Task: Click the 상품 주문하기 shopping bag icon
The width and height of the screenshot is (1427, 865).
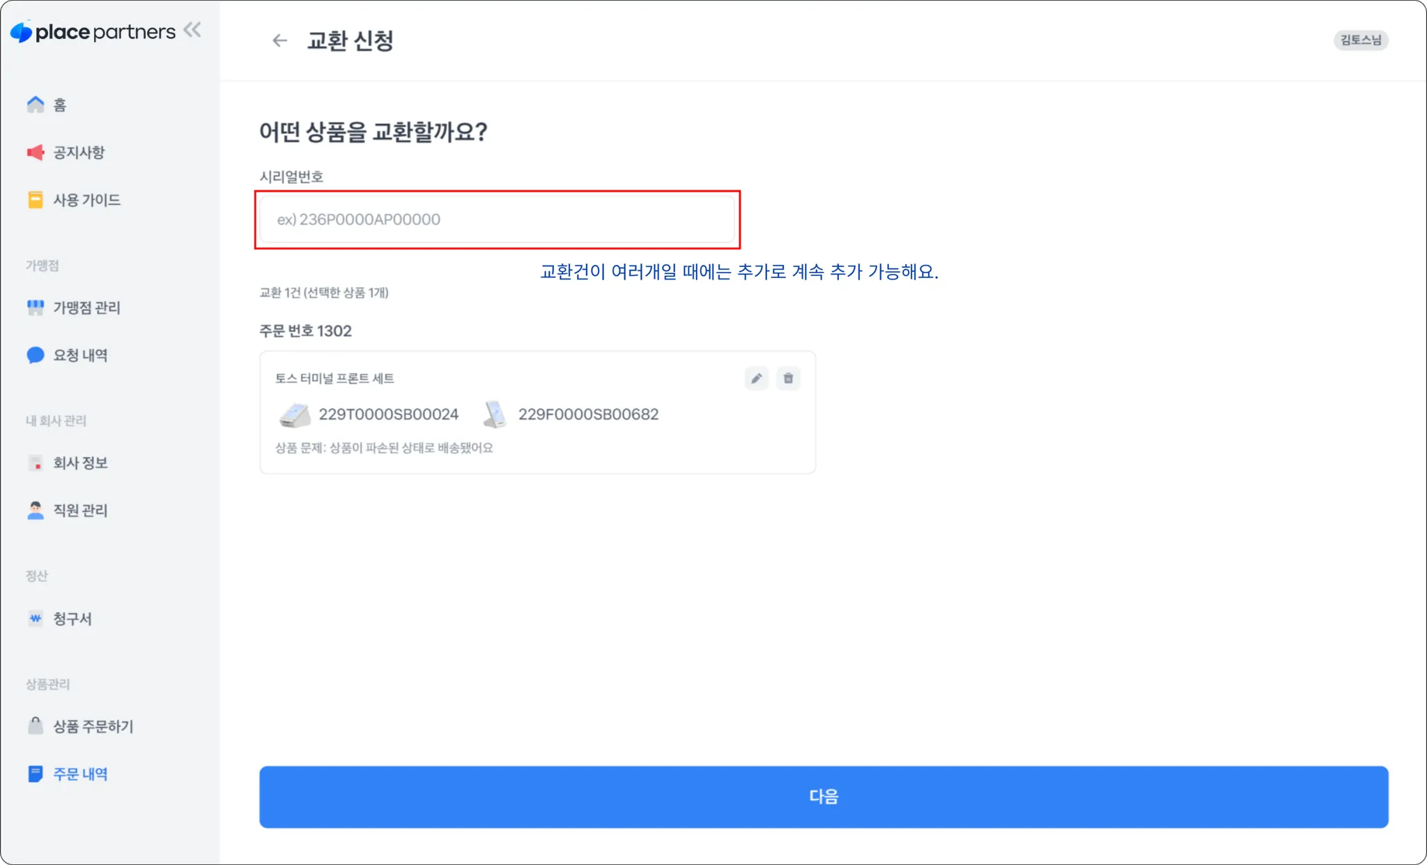Action: pos(36,726)
